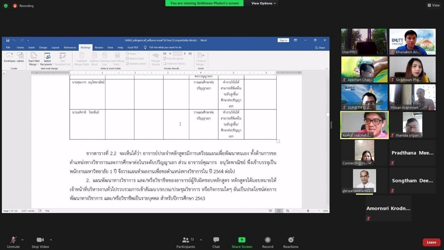Go to the first record arrow
444x250 pixels.
(165, 54)
